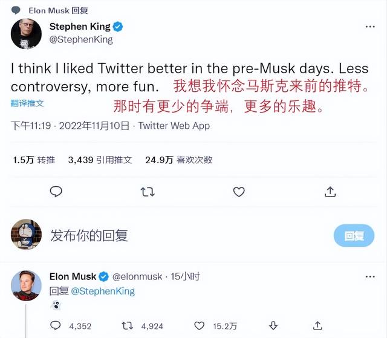Retweet Elon Musk's ghost emoji reply
387x338 pixels.
coord(128,326)
